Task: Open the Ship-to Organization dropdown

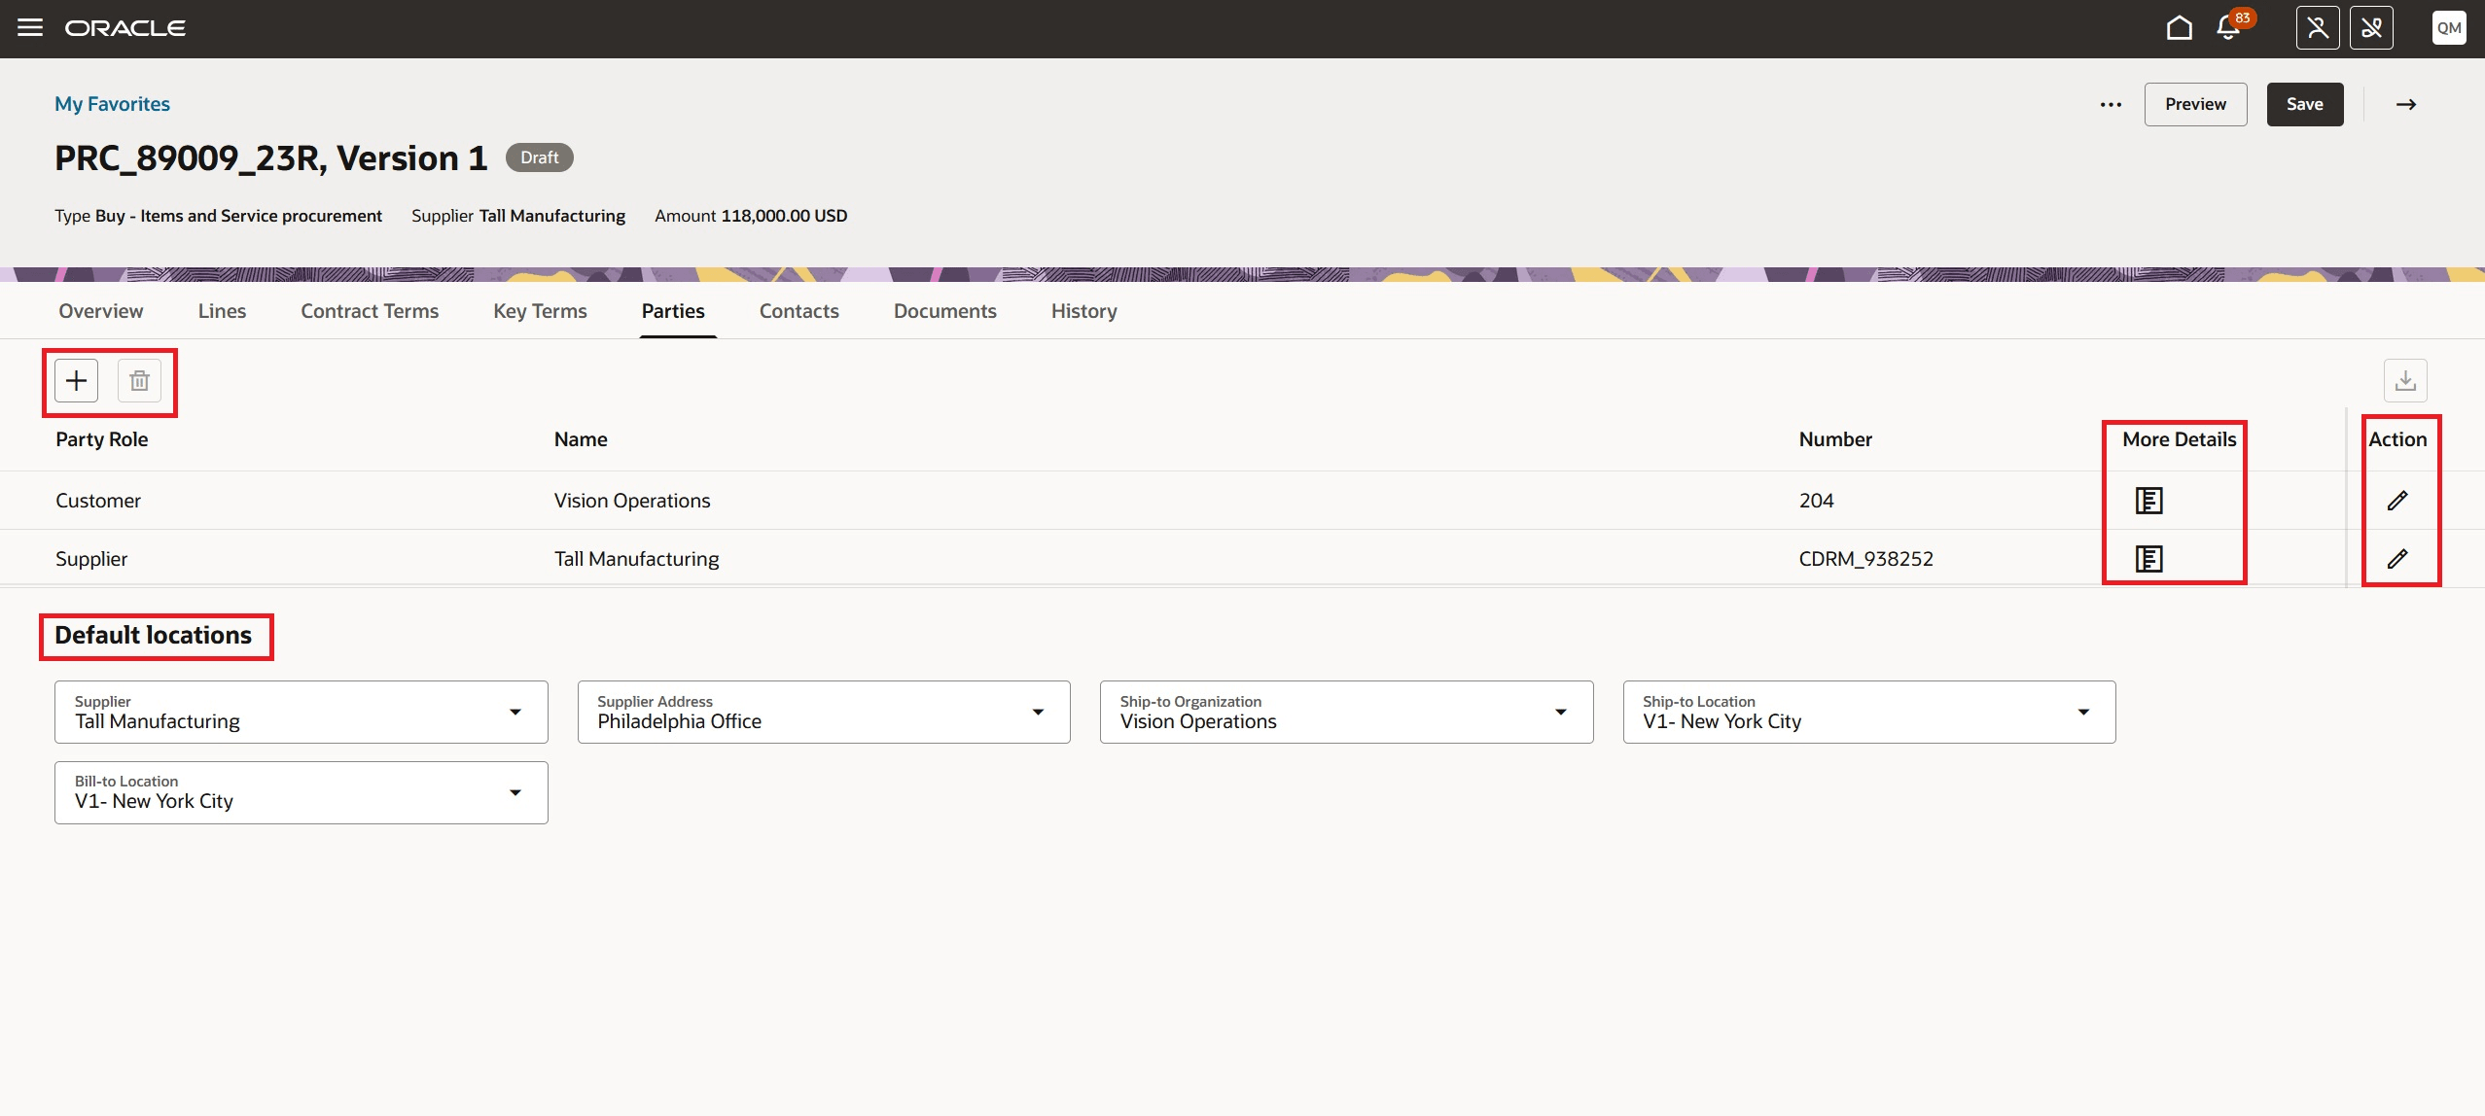Action: 1560,713
